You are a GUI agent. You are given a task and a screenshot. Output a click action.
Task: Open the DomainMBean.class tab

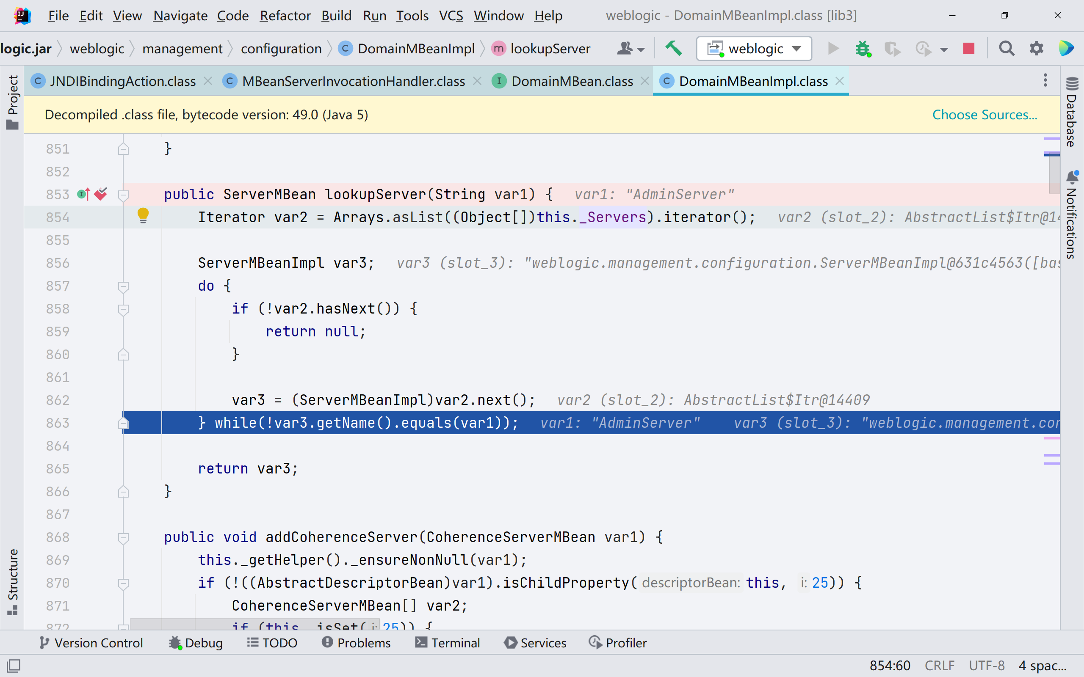click(x=570, y=81)
